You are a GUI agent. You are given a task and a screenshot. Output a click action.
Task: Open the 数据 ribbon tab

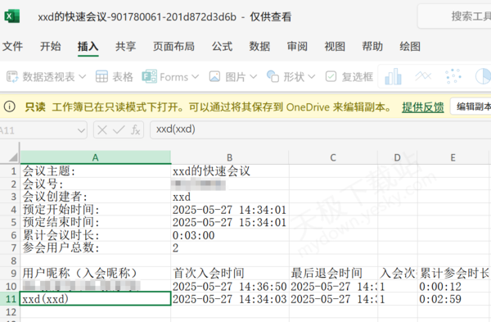coord(259,47)
